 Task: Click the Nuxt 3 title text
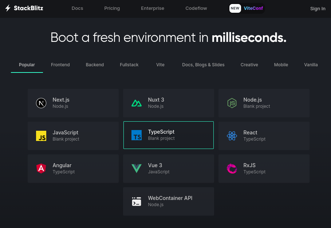click(x=156, y=100)
